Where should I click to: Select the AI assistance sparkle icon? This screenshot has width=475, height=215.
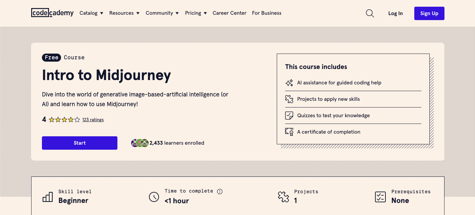click(x=289, y=83)
